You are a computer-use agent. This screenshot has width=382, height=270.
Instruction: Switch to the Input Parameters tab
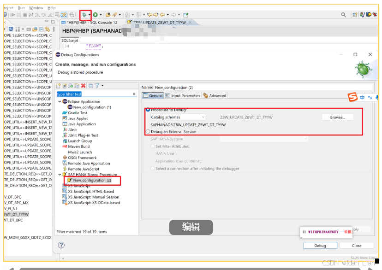(183, 95)
